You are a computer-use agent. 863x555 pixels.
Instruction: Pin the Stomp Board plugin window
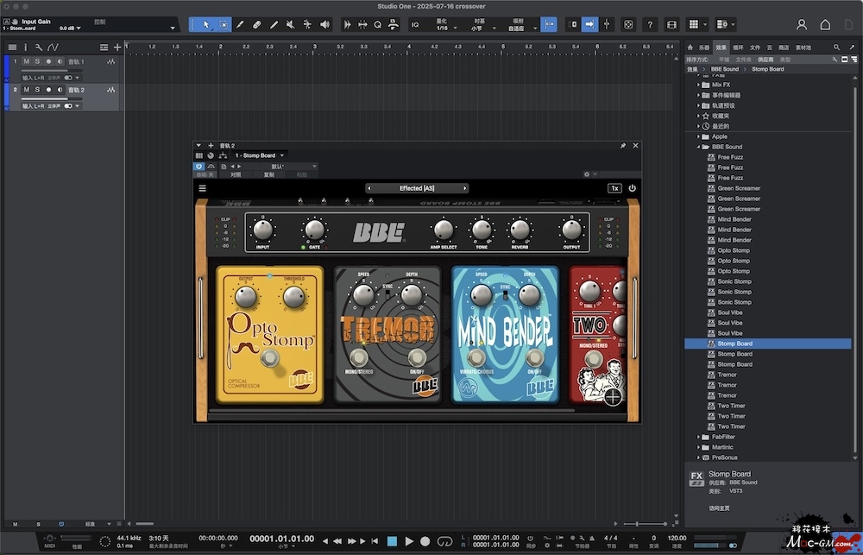(x=623, y=146)
